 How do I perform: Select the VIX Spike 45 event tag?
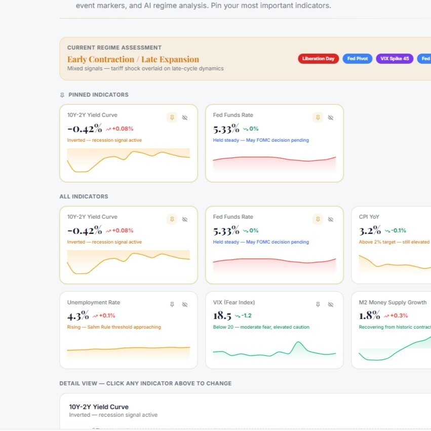pos(395,59)
